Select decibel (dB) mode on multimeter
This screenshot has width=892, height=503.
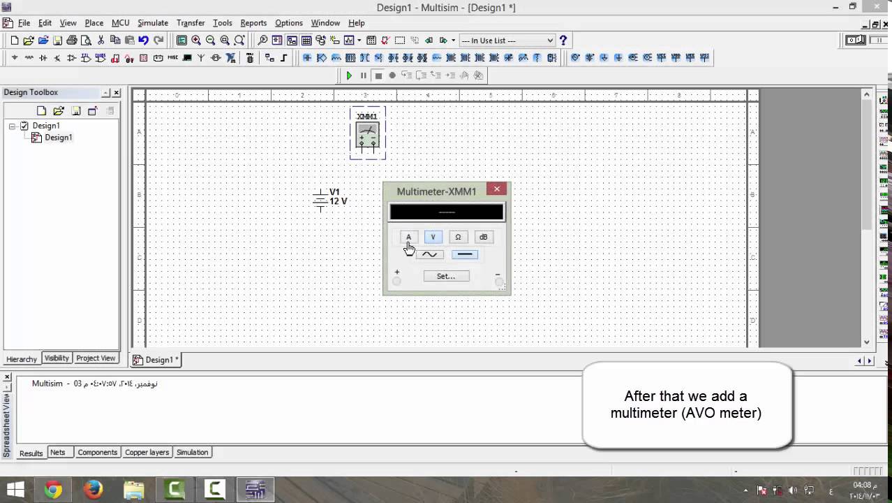483,237
